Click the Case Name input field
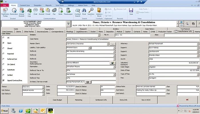The height and width of the screenshot is (114, 200). coord(133,39)
